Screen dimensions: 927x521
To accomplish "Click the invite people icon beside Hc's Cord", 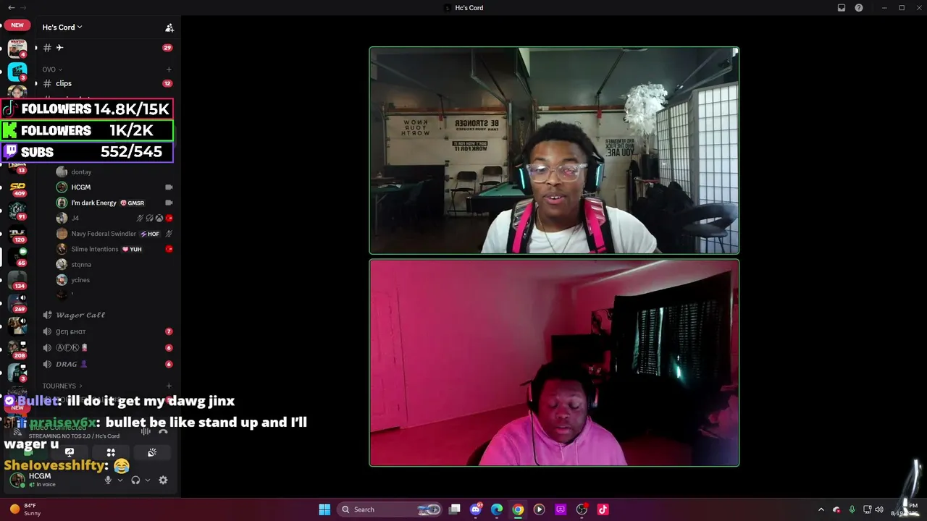I will pos(169,27).
